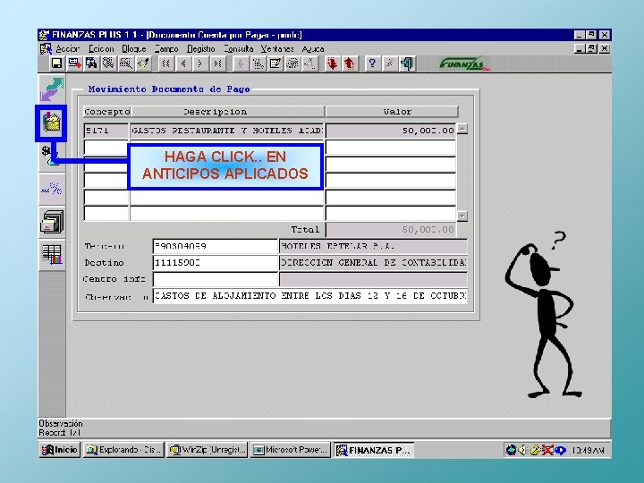Open help with the question mark icon
Viewport: 644px width, 483px height.
click(x=372, y=64)
